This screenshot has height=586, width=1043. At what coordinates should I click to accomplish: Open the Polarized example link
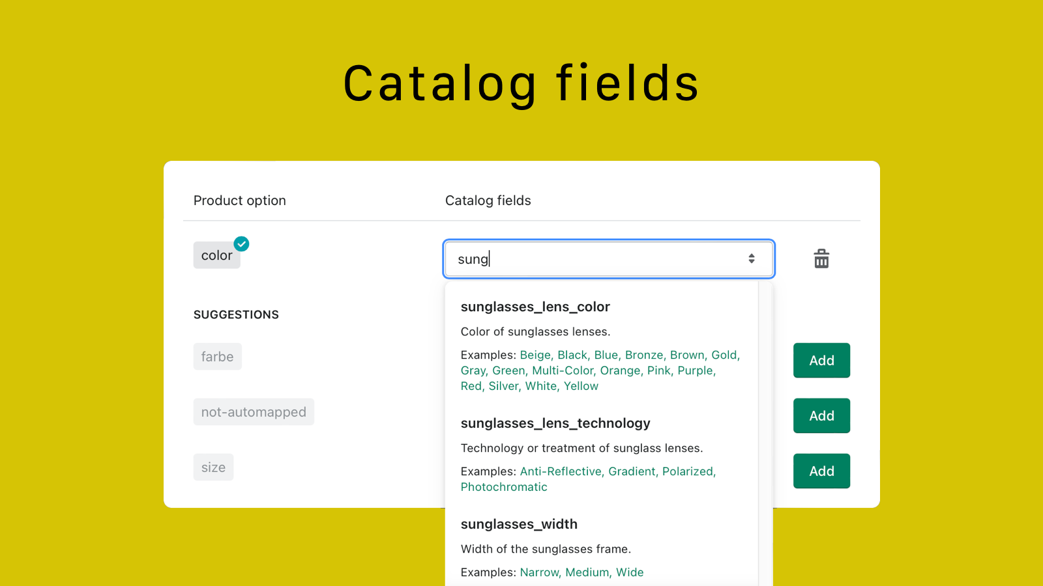(x=688, y=471)
